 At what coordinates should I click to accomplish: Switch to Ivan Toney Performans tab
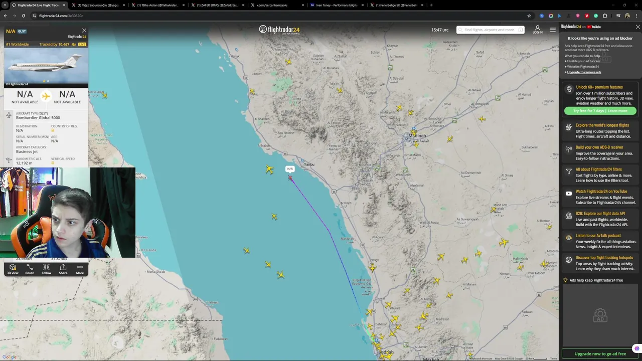337,5
